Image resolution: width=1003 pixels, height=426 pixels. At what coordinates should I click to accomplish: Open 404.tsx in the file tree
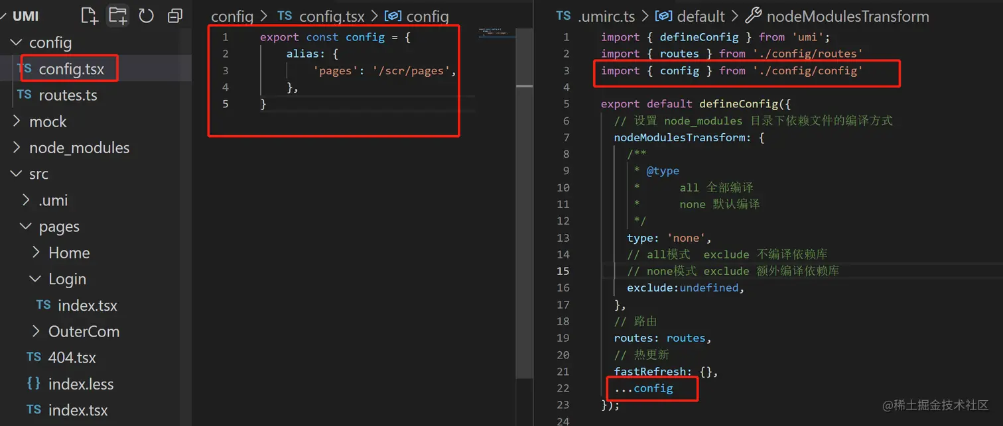coord(72,358)
